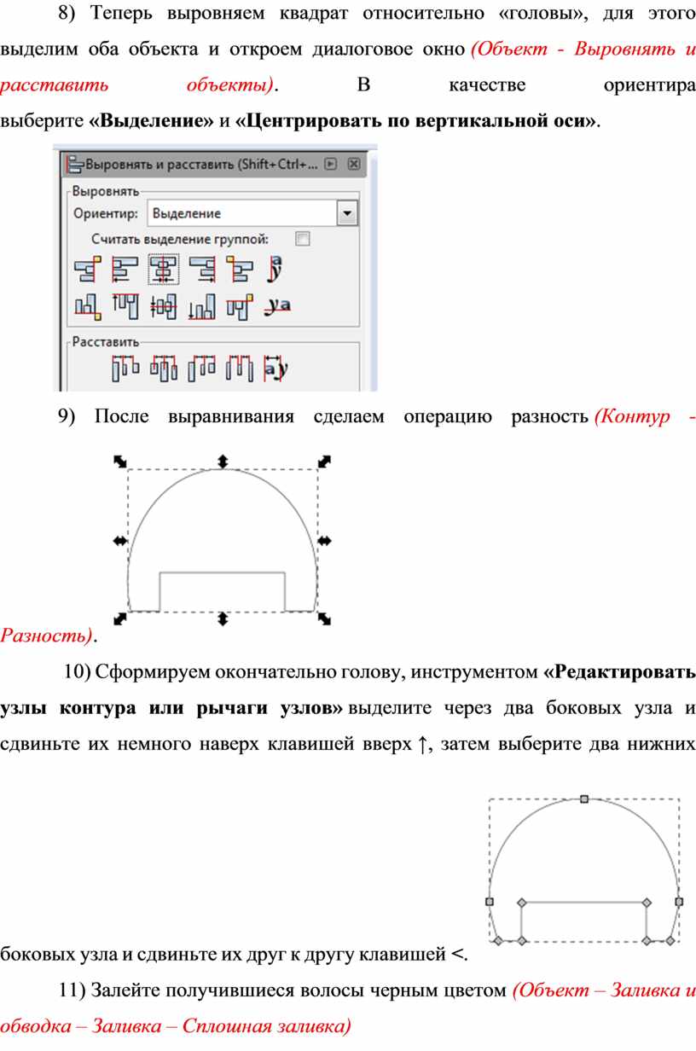
Task: Open panel menu arrow in dialog title bar
Action: pyautogui.click(x=332, y=164)
